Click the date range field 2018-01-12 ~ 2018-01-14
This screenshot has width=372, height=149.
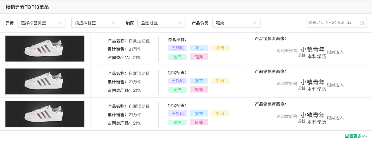tap(337, 23)
